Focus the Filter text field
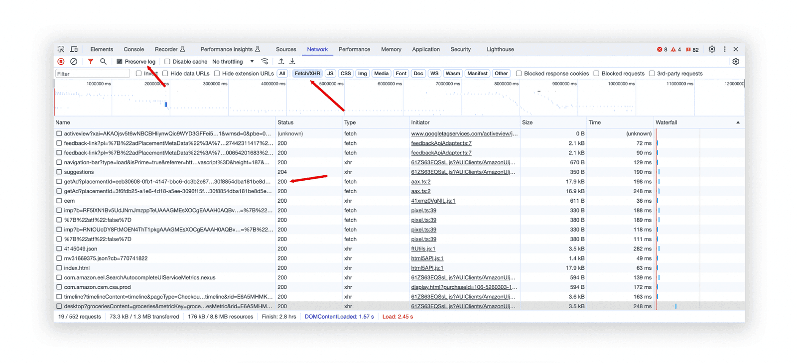 click(x=93, y=74)
